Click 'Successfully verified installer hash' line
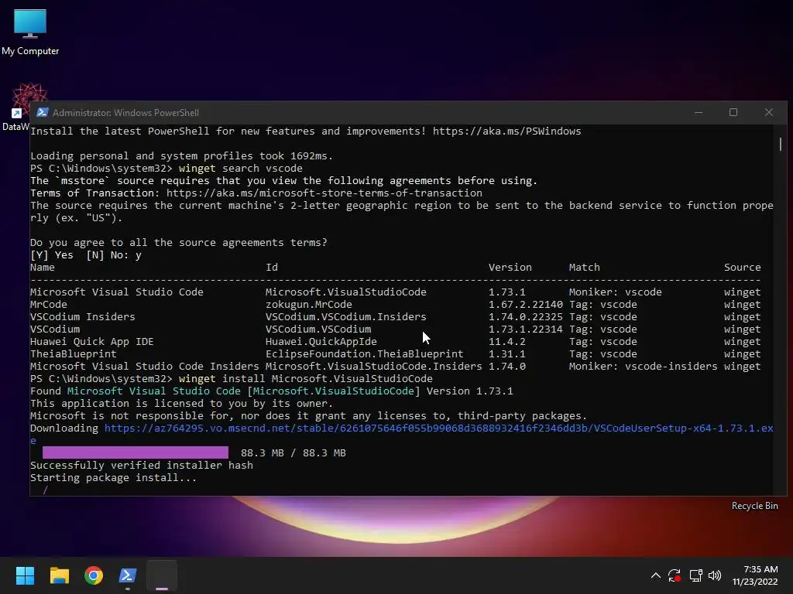 (142, 465)
